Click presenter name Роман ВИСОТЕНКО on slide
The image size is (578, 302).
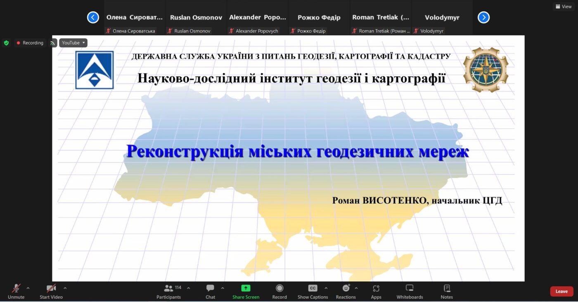(379, 201)
